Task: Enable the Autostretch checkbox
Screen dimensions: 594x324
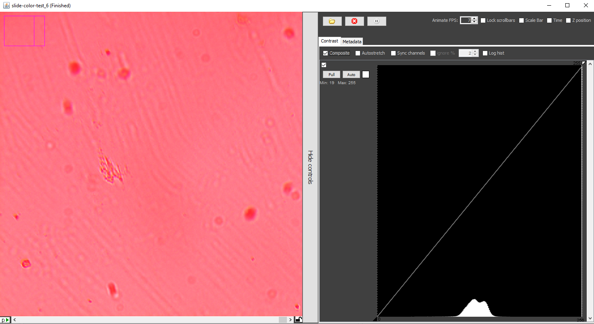Action: click(358, 53)
